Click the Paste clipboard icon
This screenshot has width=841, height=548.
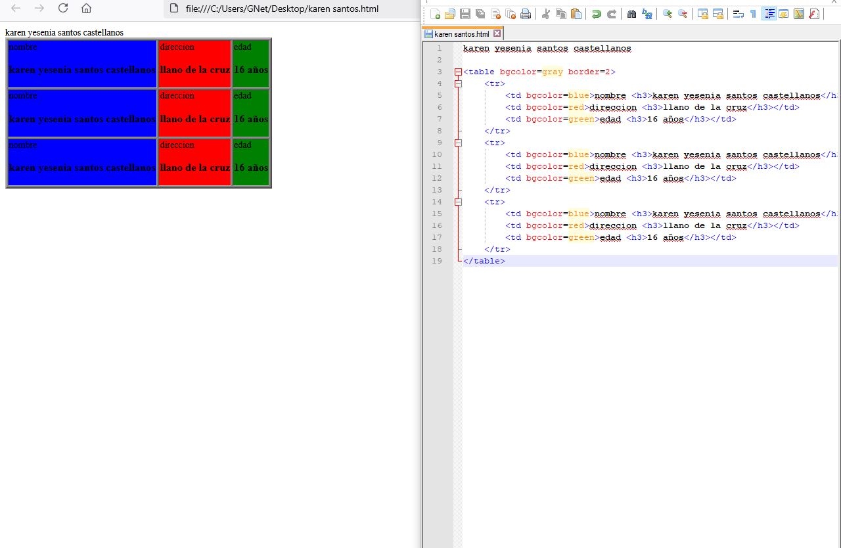click(x=576, y=14)
